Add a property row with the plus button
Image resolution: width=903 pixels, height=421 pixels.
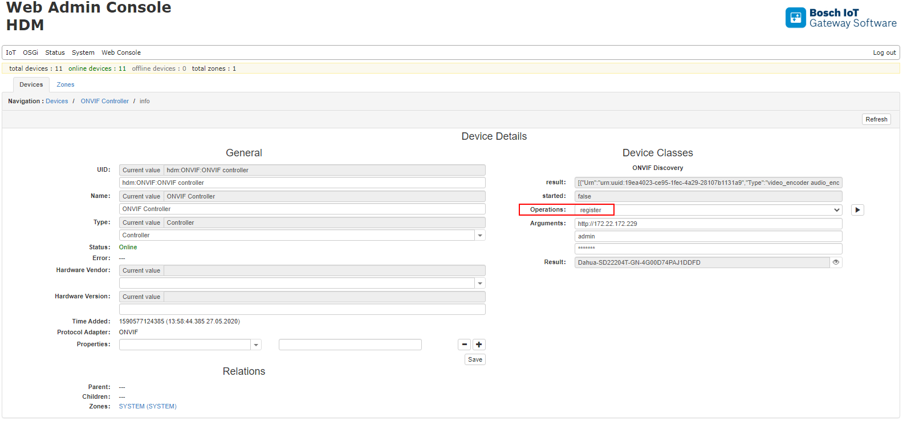pyautogui.click(x=479, y=345)
